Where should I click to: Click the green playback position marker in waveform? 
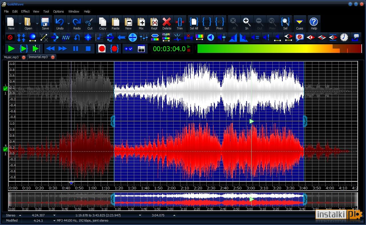252,121
